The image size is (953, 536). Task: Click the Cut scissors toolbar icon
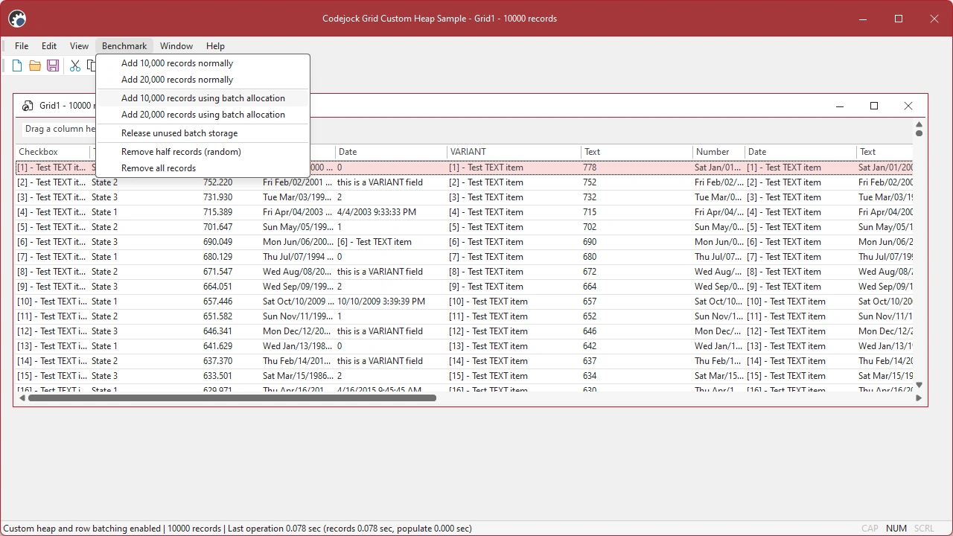[x=75, y=66]
